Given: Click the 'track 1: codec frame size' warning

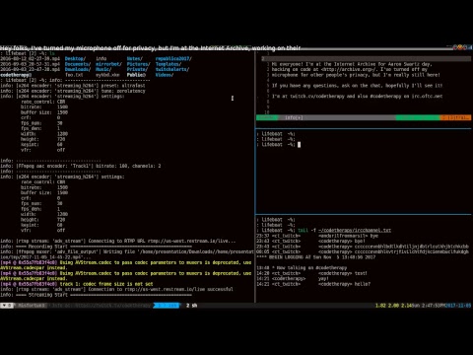Looking at the screenshot, I should click(x=77, y=284).
